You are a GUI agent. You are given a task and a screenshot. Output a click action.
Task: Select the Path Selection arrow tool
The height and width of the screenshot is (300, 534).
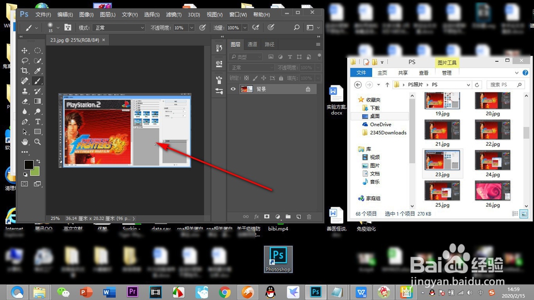[x=25, y=132]
